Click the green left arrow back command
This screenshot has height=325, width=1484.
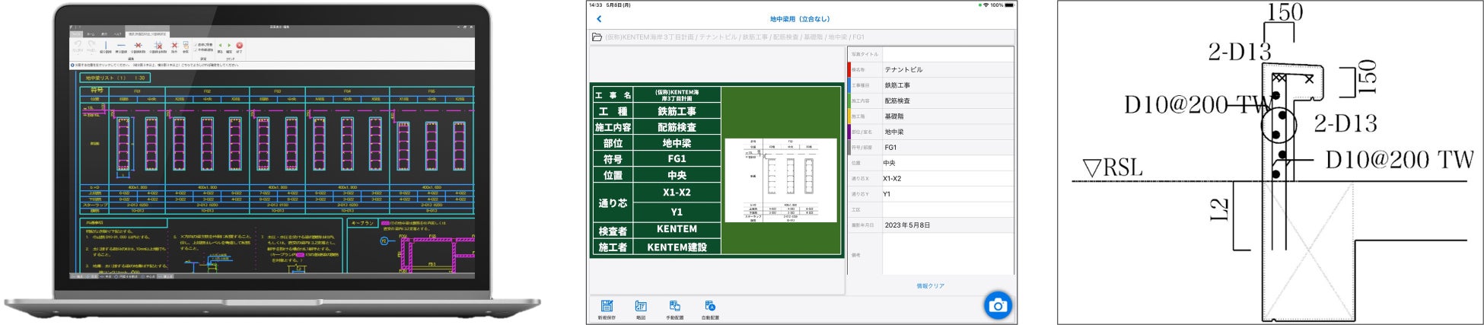220,45
